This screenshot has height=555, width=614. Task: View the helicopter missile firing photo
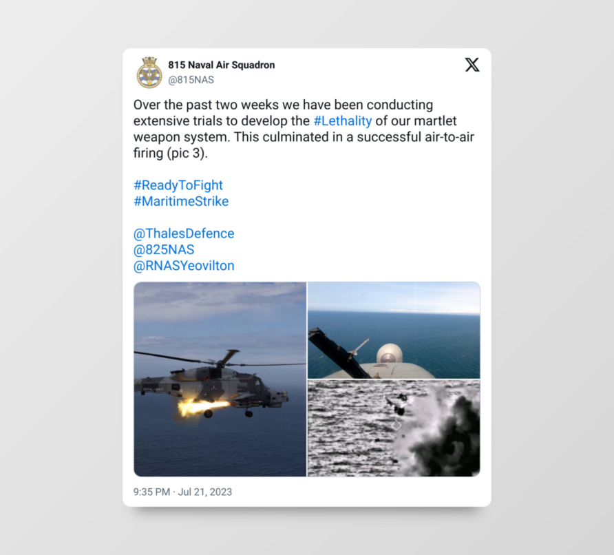[x=220, y=379]
